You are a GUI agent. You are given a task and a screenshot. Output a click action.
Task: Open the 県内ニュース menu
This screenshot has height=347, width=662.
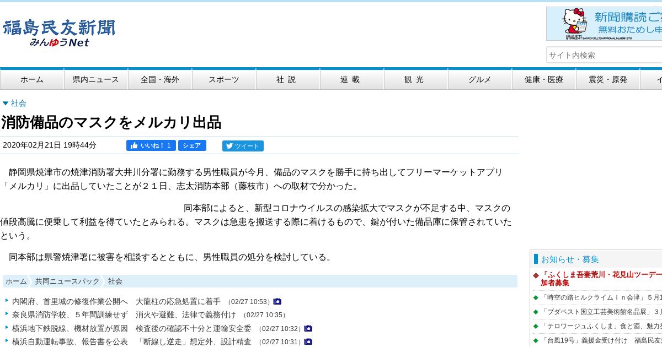point(96,79)
